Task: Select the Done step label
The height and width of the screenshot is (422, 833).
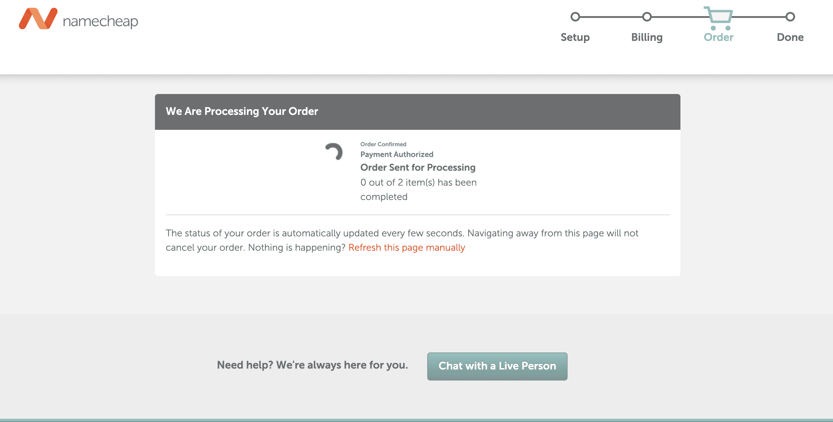Action: click(790, 37)
